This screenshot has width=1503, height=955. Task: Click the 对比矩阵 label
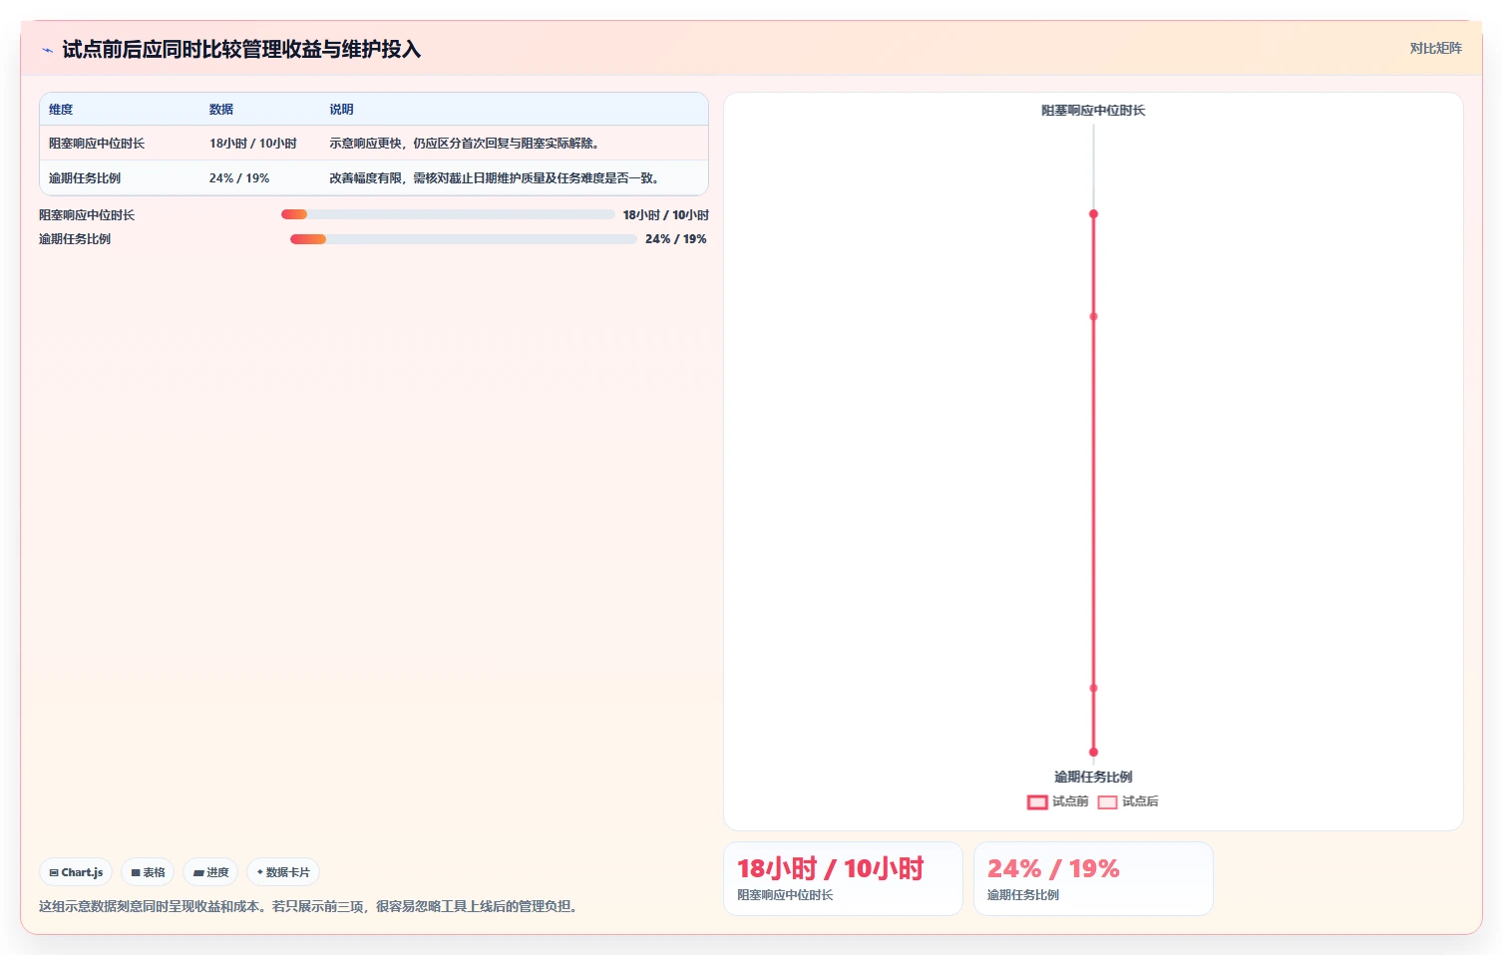coord(1435,48)
